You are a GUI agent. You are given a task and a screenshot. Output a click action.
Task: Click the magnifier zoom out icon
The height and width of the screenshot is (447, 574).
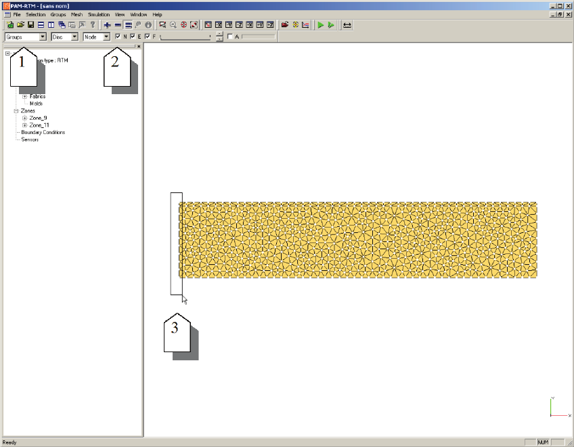coord(173,25)
